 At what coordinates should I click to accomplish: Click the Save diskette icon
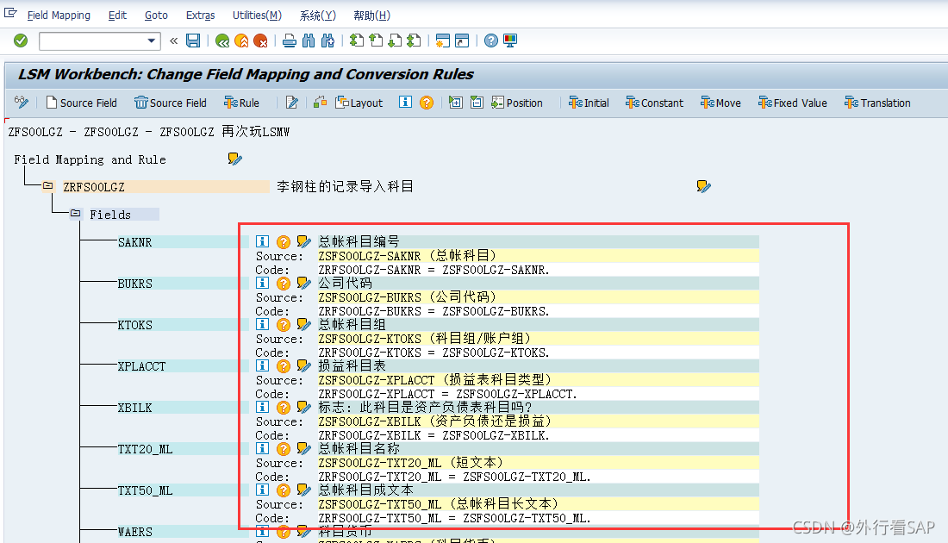point(193,41)
